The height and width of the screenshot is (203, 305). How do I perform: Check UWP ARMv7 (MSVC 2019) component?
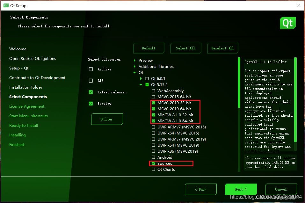pyautogui.click(x=154, y=139)
